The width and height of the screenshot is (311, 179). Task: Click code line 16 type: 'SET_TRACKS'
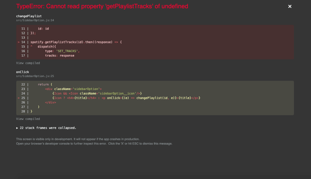pos(62,51)
